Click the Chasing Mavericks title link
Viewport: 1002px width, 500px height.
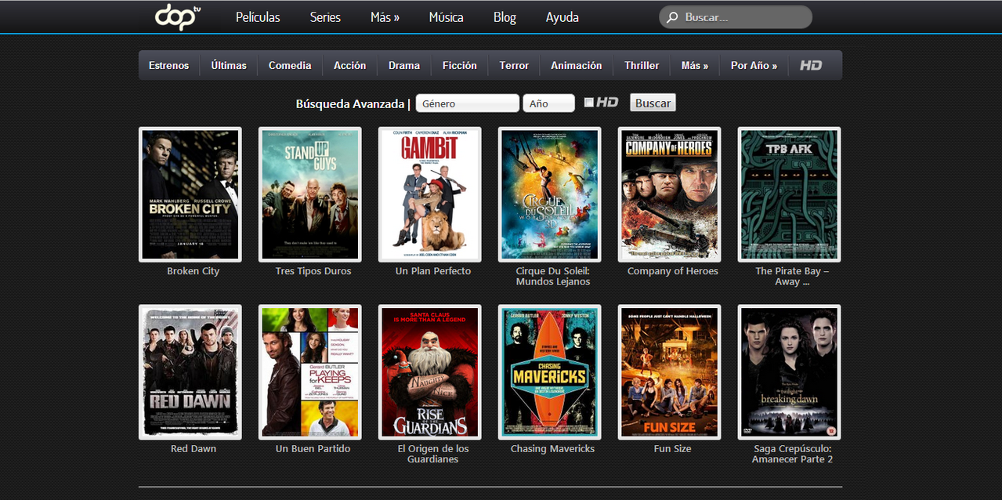(x=553, y=449)
